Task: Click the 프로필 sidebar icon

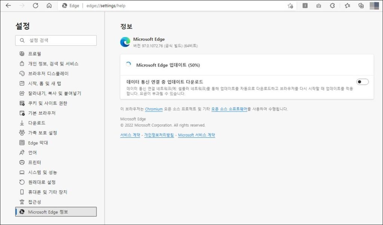Action: [22, 53]
